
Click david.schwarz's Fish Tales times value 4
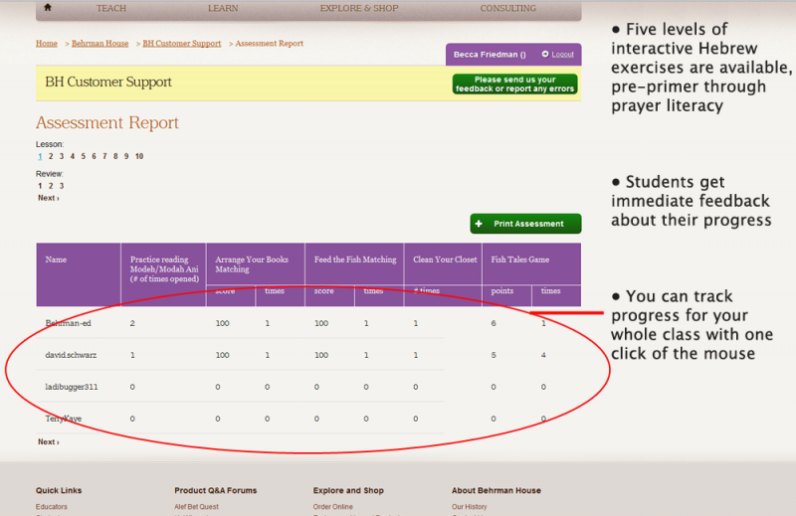pos(543,355)
